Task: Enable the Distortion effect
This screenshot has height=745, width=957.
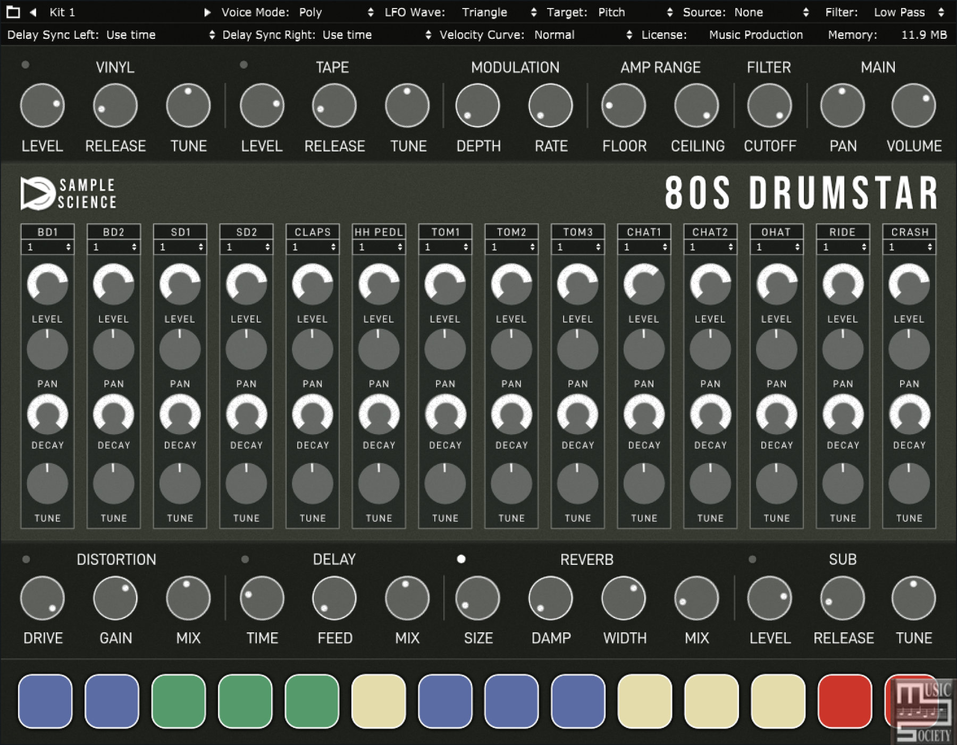Action: pos(26,559)
